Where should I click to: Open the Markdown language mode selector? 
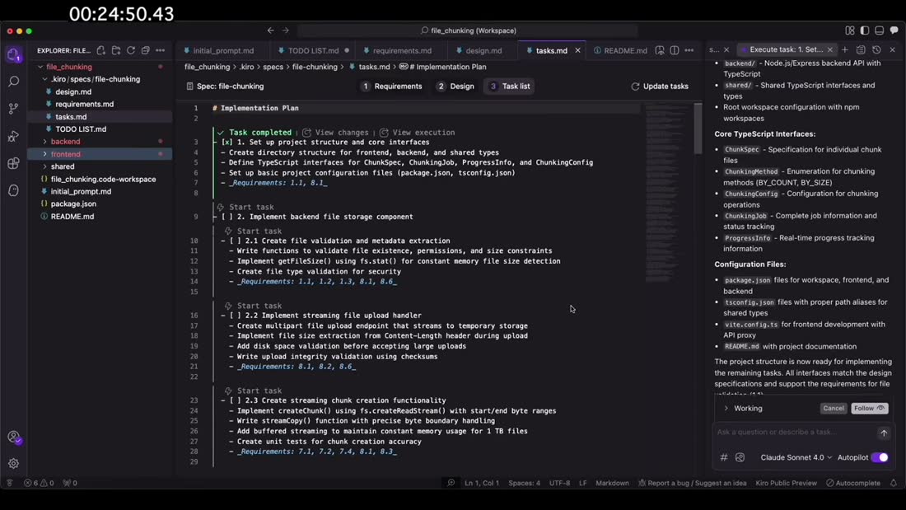pyautogui.click(x=612, y=483)
